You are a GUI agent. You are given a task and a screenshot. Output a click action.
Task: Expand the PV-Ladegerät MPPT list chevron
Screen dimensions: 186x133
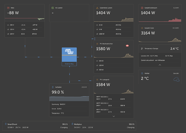click(x=113, y=116)
